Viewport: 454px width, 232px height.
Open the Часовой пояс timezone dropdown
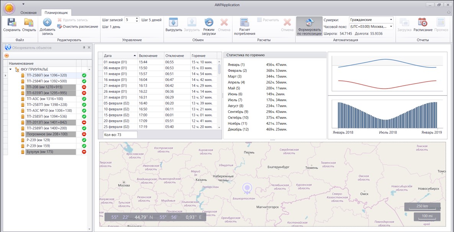(x=371, y=26)
